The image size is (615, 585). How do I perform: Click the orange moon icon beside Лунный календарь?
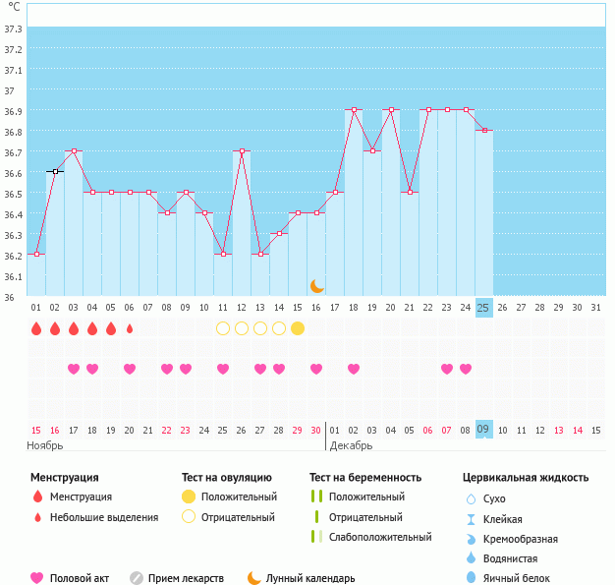pos(254,578)
